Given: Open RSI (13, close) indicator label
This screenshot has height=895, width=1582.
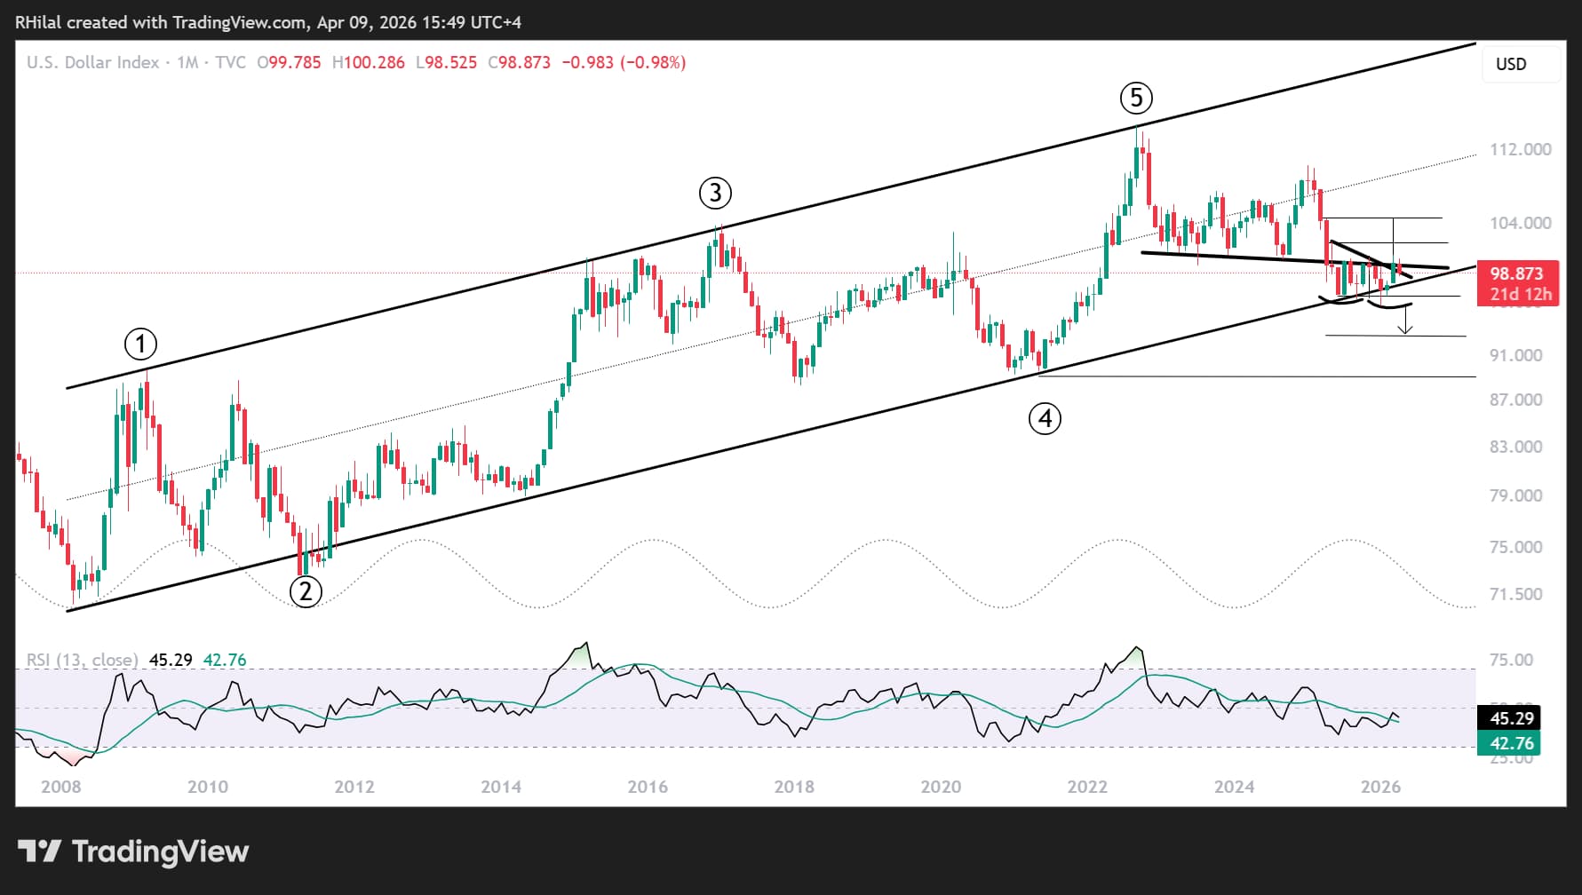Looking at the screenshot, I should point(82,660).
